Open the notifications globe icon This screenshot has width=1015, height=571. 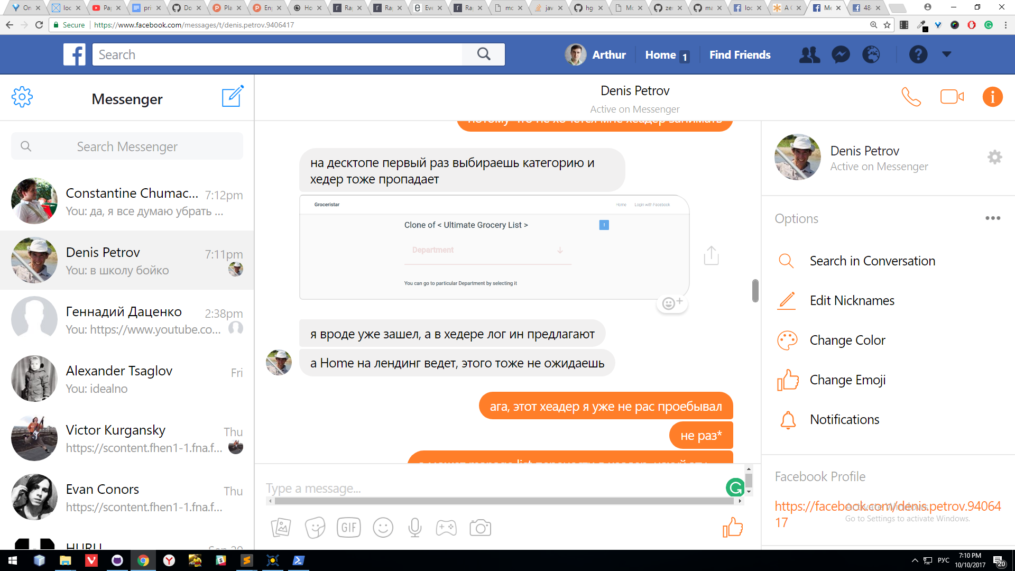[x=871, y=54]
